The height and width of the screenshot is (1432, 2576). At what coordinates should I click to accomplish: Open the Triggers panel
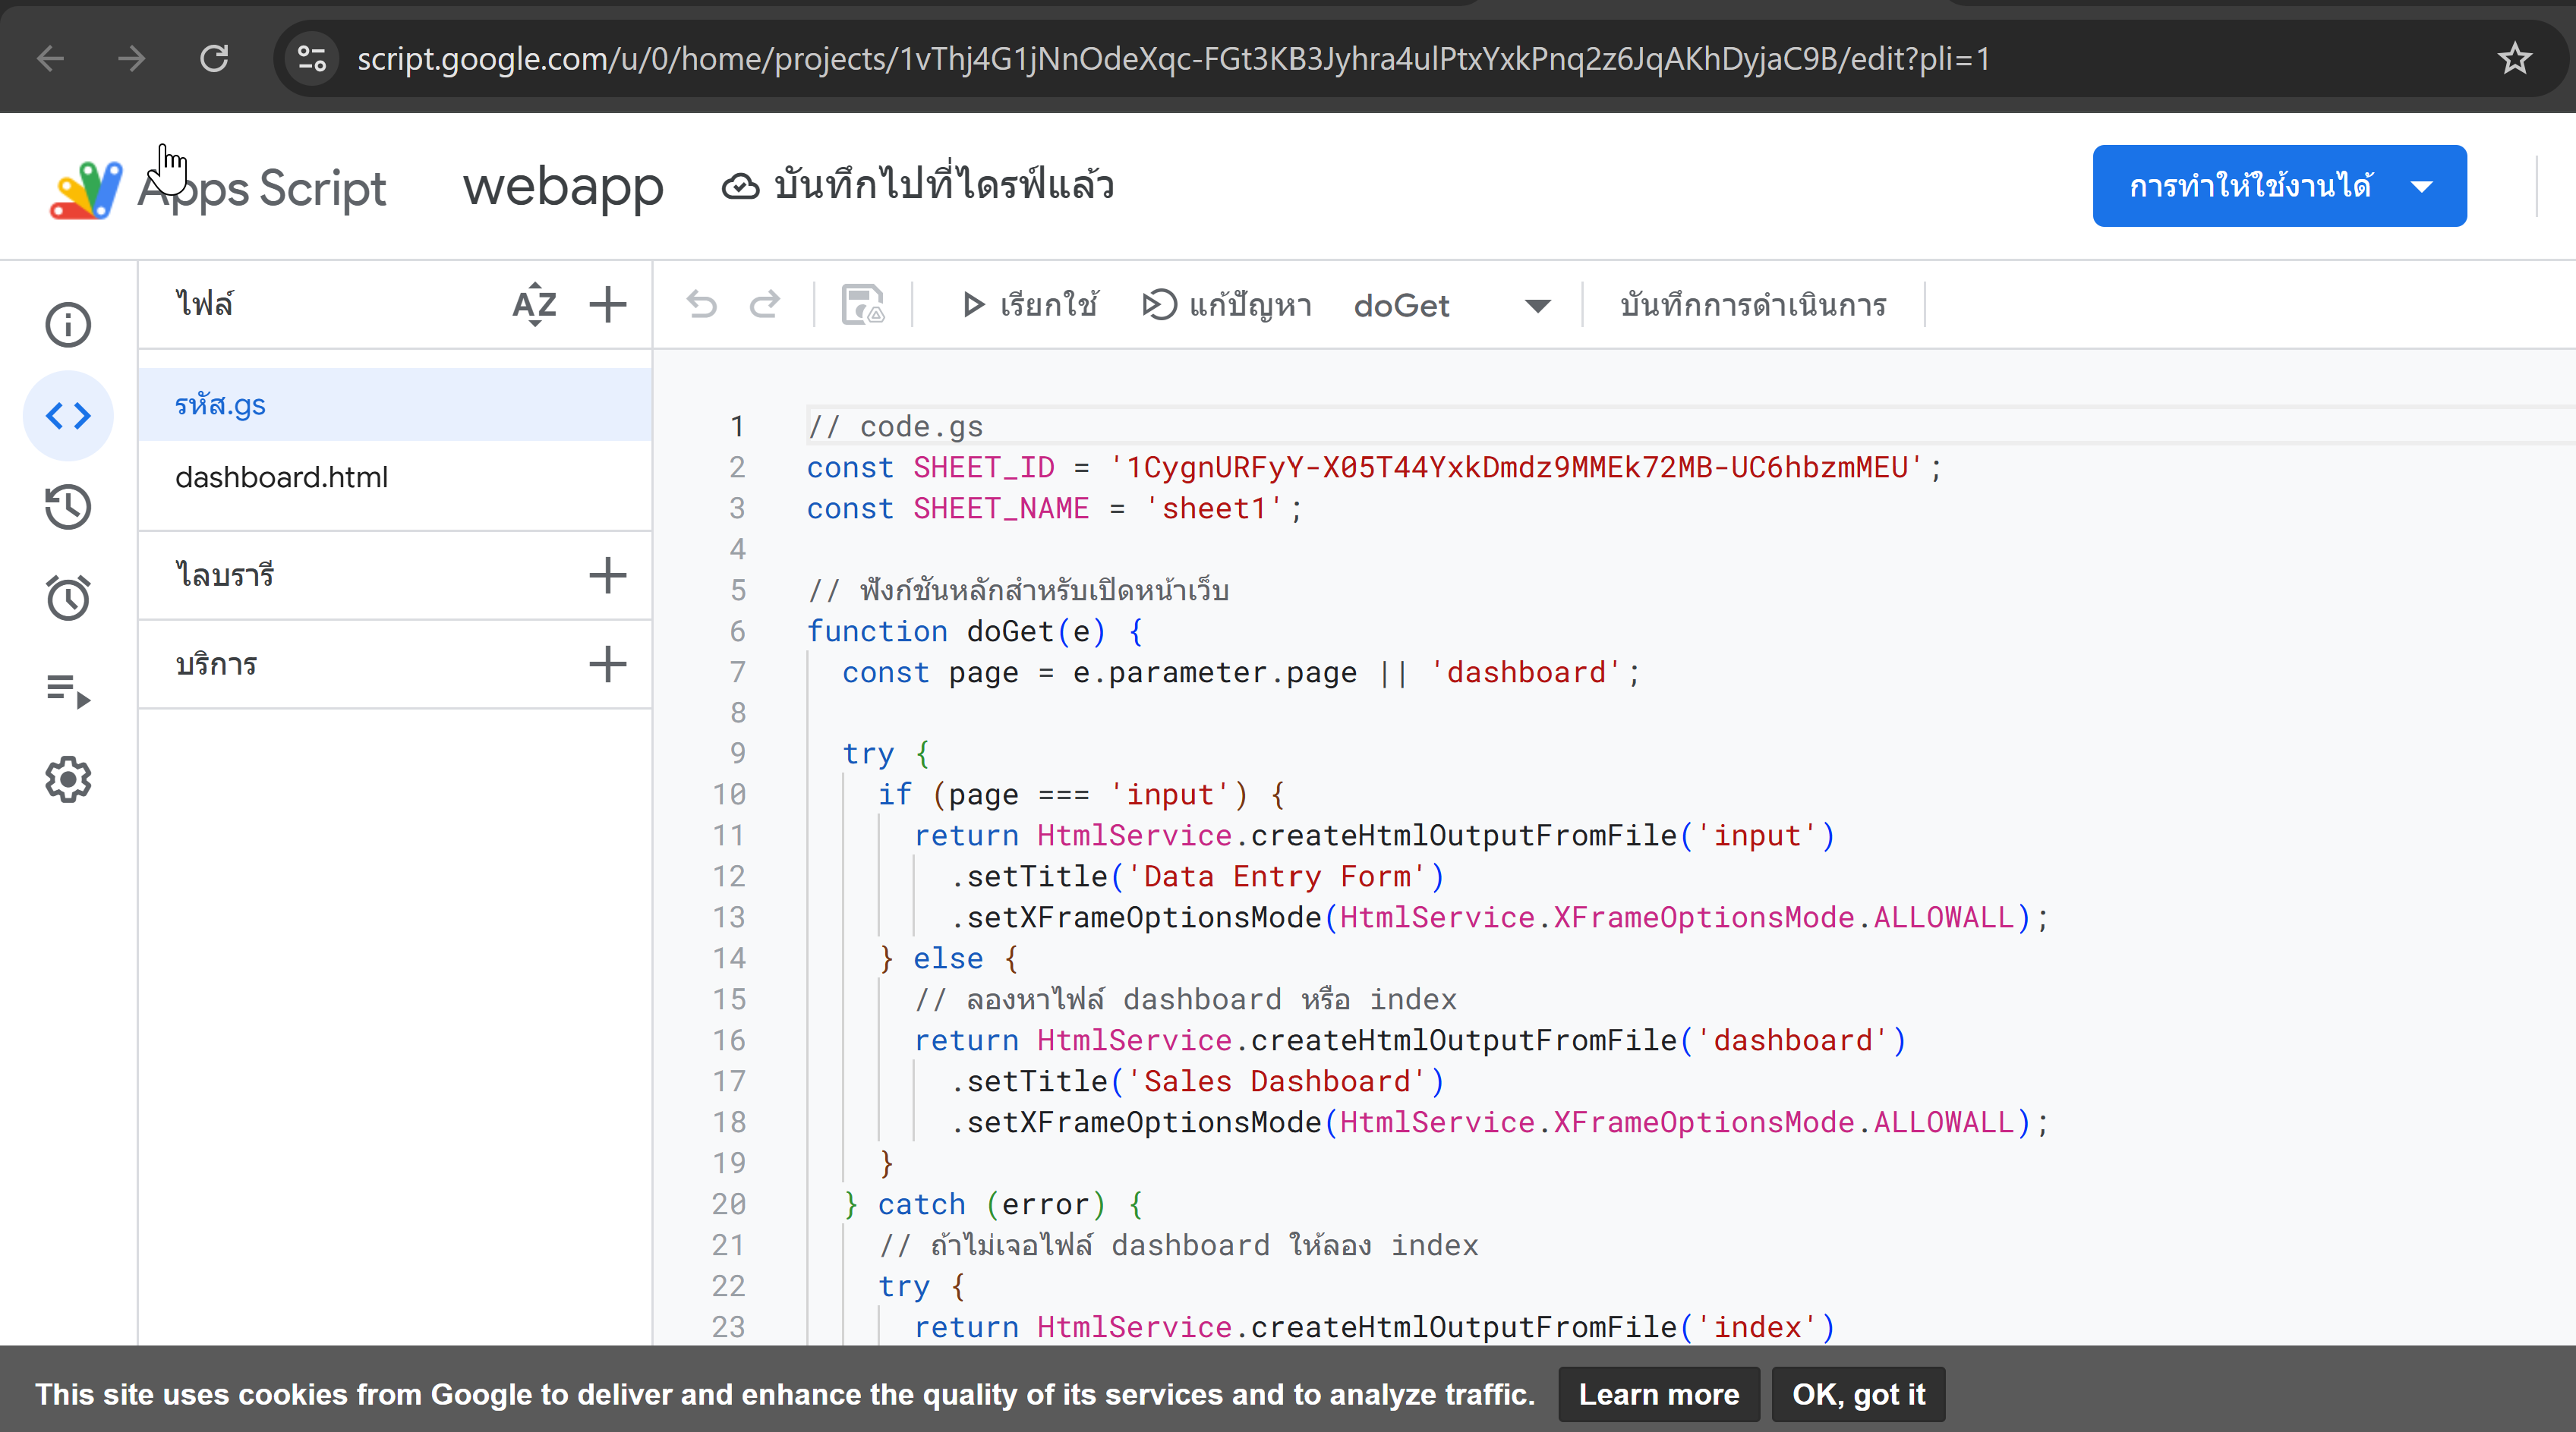[x=68, y=596]
